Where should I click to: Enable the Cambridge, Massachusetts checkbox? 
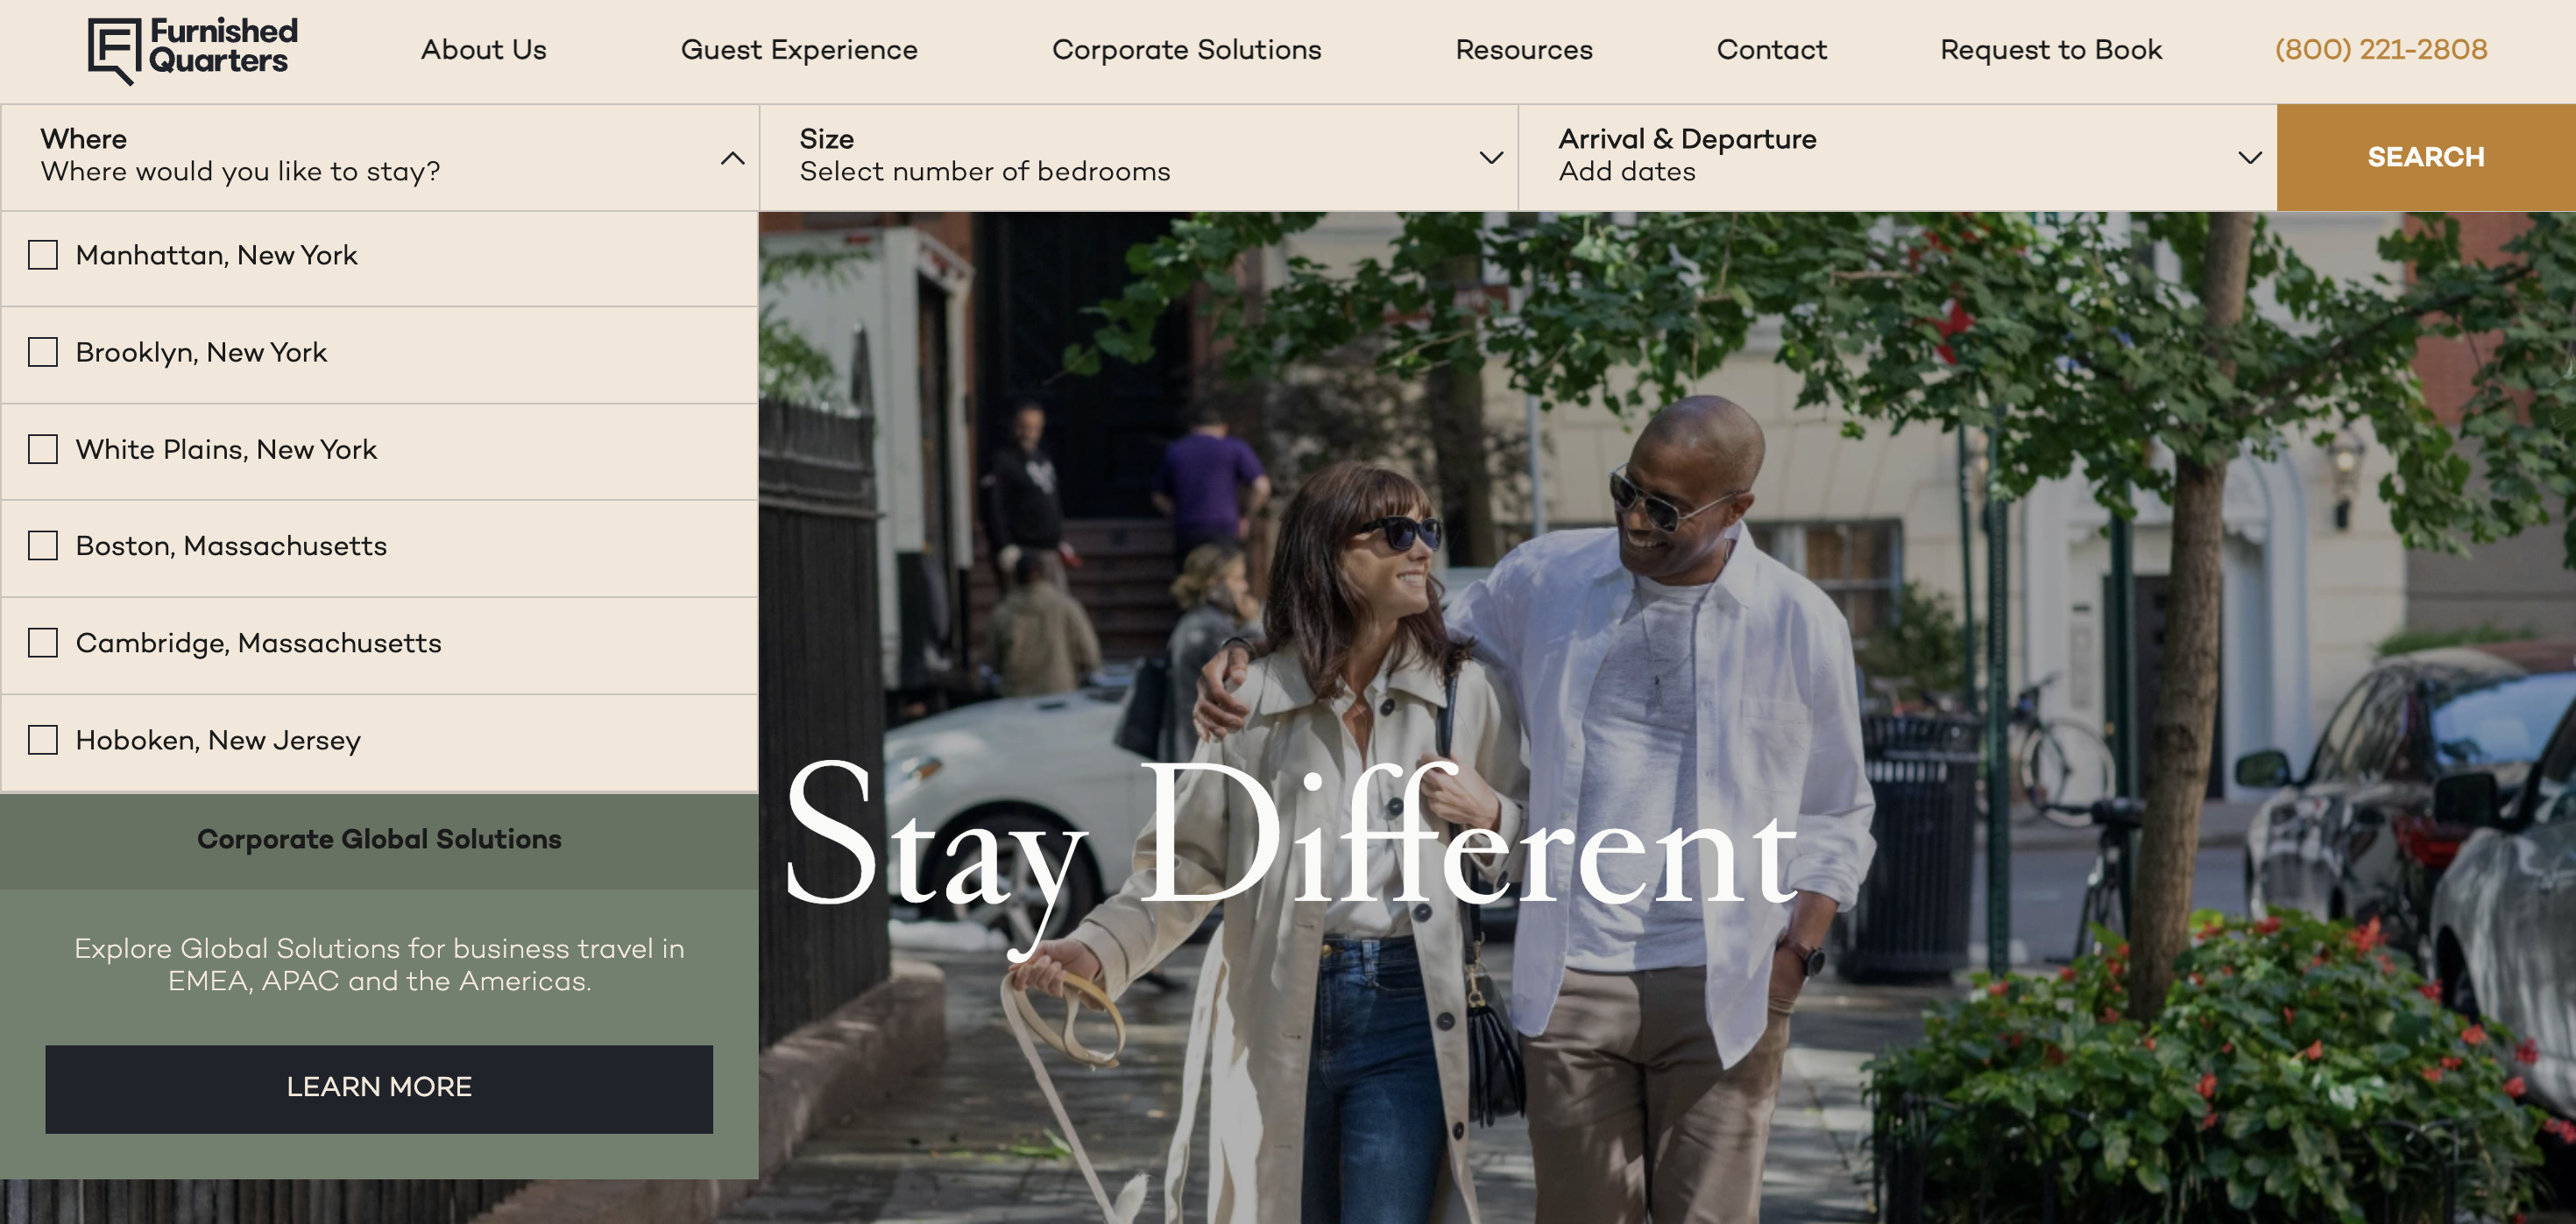click(43, 644)
